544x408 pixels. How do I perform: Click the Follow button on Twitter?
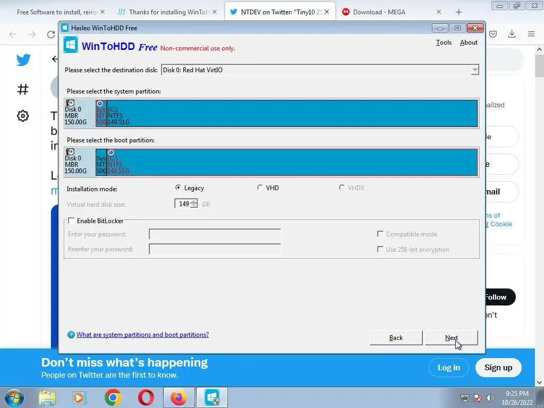[500, 297]
